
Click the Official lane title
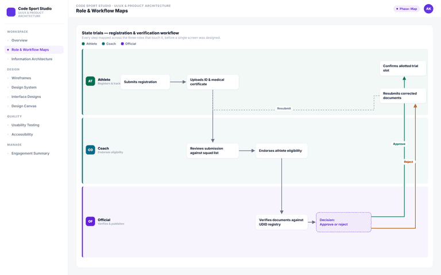(104, 220)
